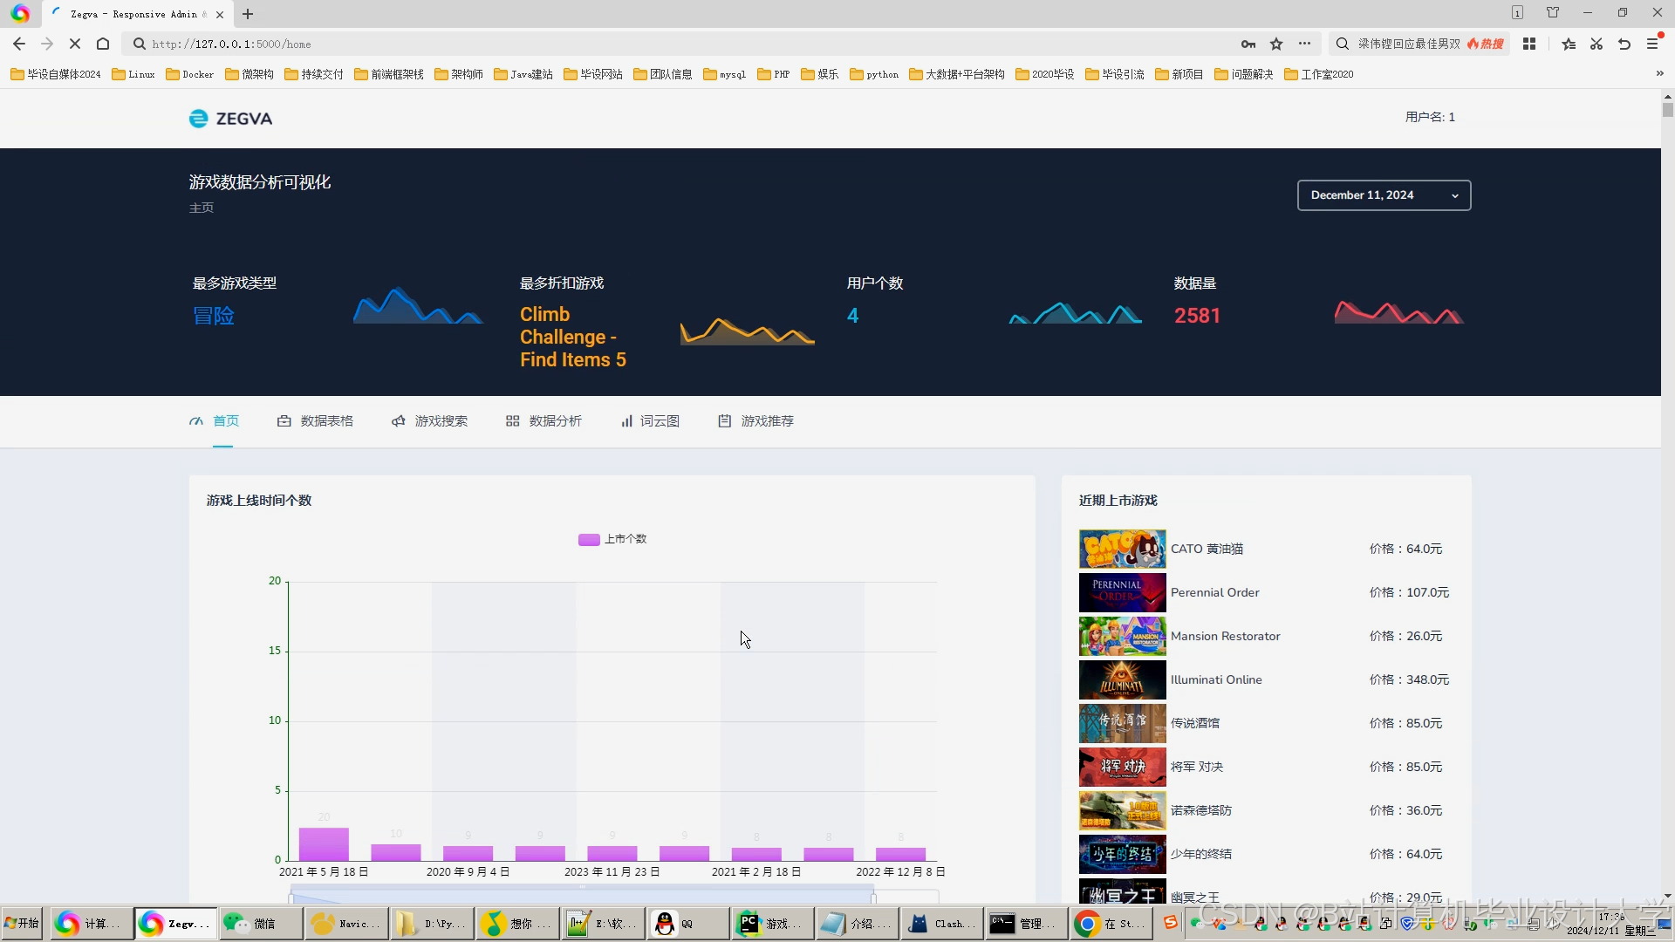1675x942 pixels.
Task: Click the ZEGVA logo icon
Action: pyautogui.click(x=198, y=119)
